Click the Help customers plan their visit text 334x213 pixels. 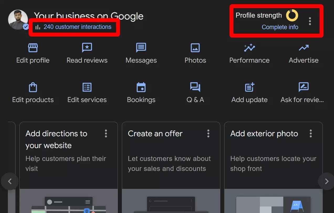[x=66, y=164]
